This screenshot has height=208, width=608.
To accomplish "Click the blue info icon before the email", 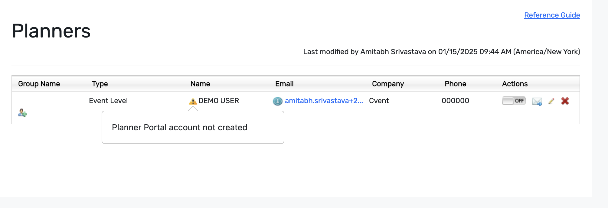I will click(x=277, y=101).
